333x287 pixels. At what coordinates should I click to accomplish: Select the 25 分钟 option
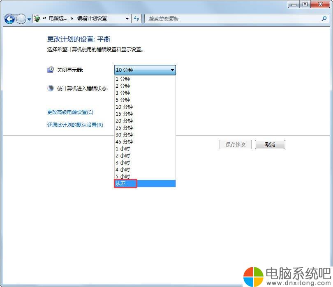(145, 128)
